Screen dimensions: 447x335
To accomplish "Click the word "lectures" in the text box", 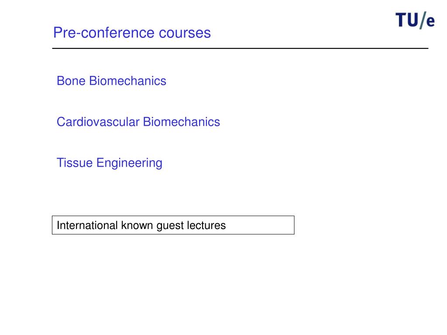I will tap(206, 225).
